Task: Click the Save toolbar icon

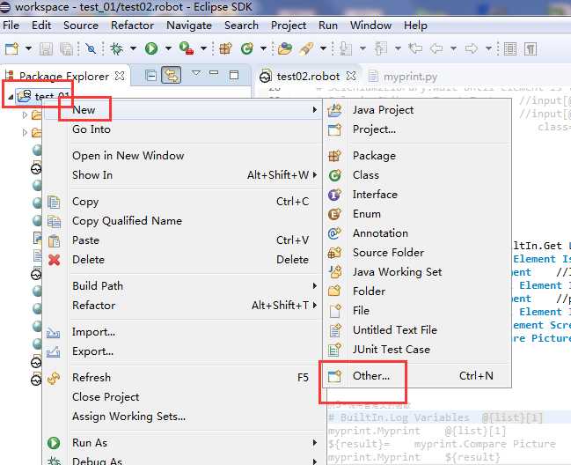Action: (46, 48)
